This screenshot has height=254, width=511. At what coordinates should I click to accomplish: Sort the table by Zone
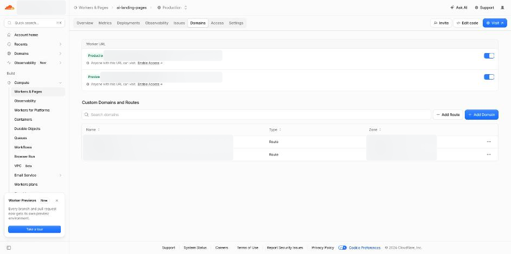coord(375,129)
